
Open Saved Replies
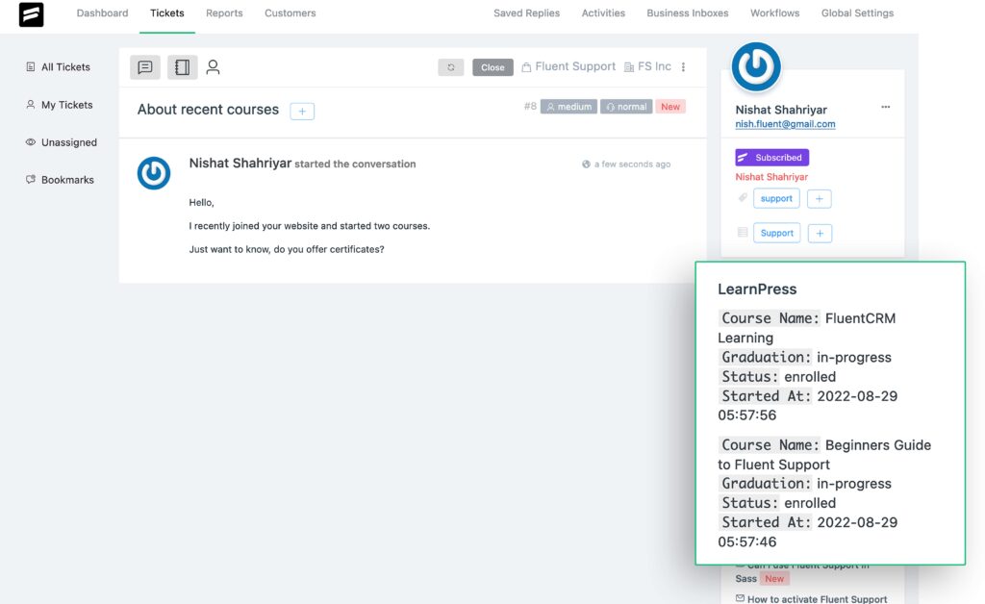526,13
